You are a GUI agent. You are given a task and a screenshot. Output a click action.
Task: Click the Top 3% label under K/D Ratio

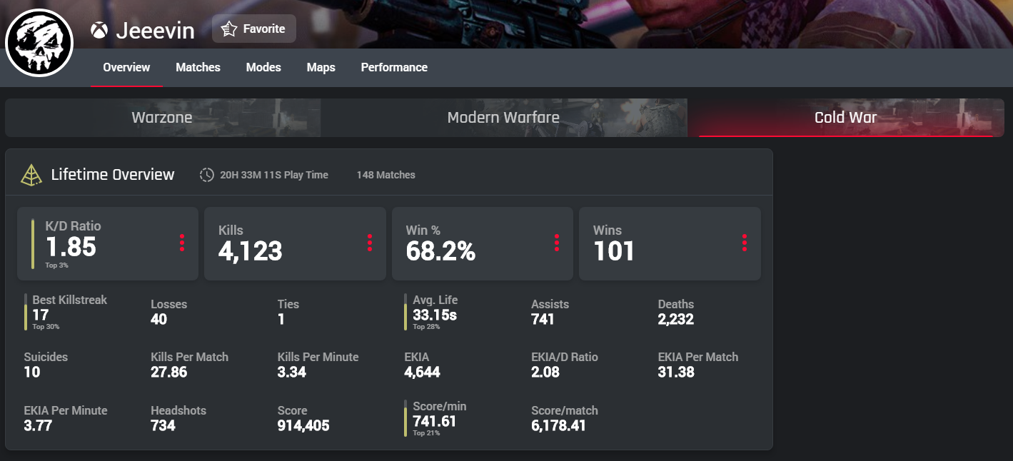click(x=56, y=265)
